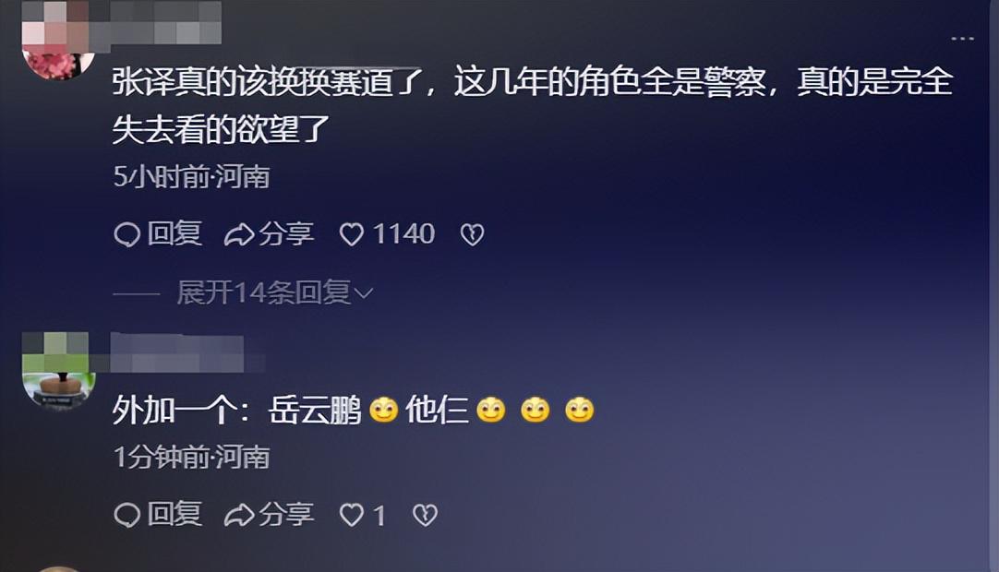This screenshot has height=572, width=999.
Task: Click reply bubble icon under Zhang Yi comment
Action: (126, 234)
